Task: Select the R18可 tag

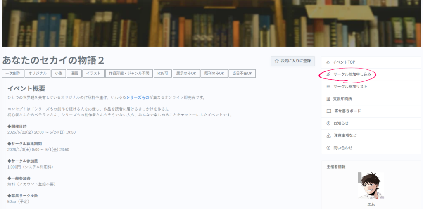Action: coord(162,74)
